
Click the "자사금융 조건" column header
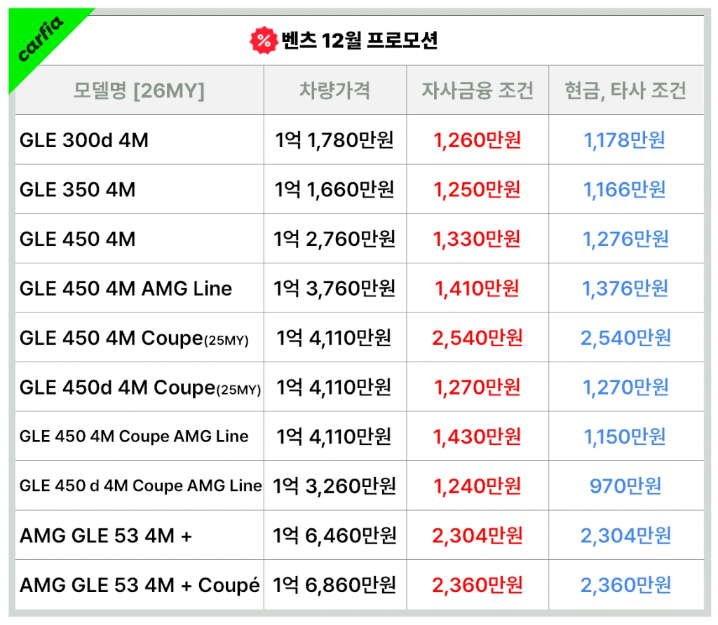pyautogui.click(x=477, y=90)
